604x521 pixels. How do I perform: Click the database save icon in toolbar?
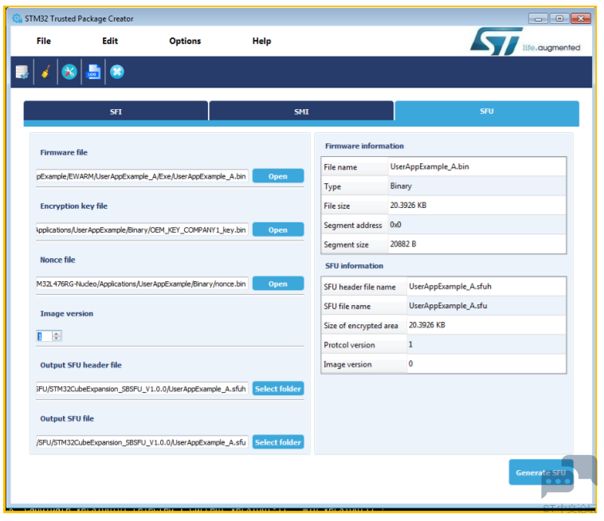tap(22, 72)
